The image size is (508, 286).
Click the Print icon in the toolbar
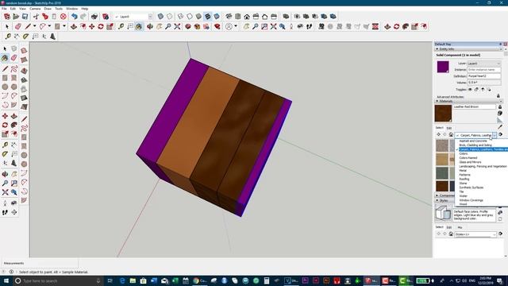[94, 16]
